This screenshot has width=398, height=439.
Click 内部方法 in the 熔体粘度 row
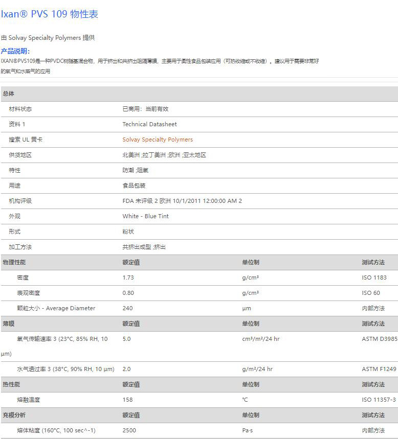tap(373, 430)
